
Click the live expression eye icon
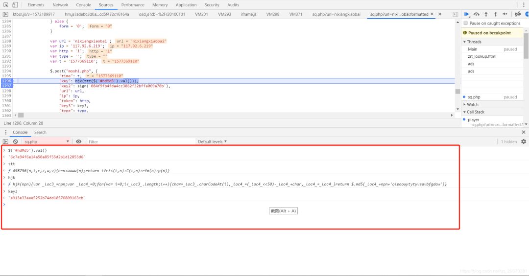79,141
